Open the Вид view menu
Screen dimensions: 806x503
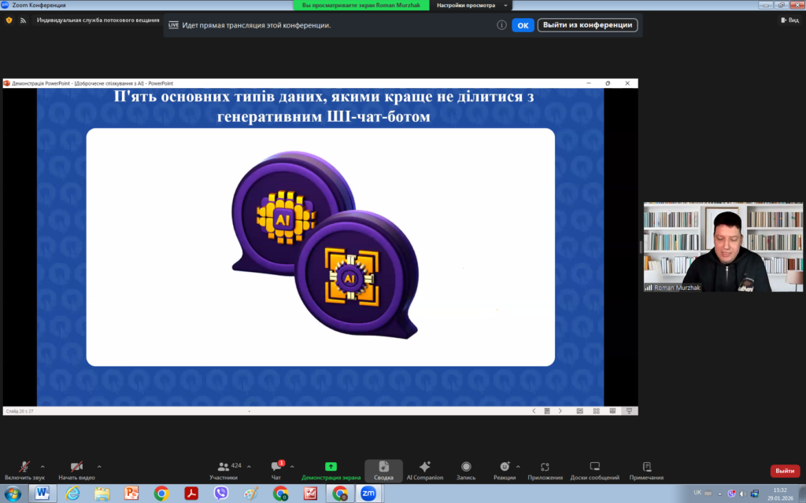click(789, 20)
